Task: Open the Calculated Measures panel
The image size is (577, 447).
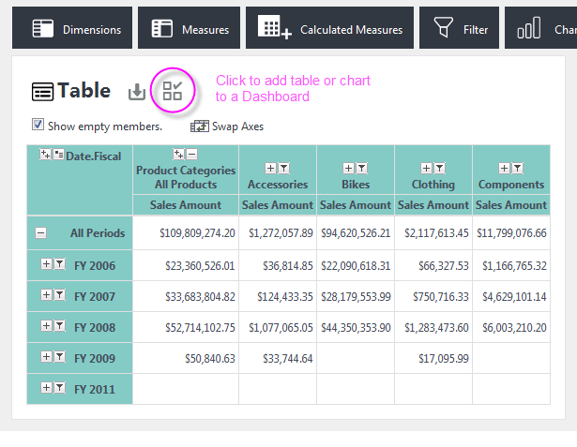Action: point(329,28)
